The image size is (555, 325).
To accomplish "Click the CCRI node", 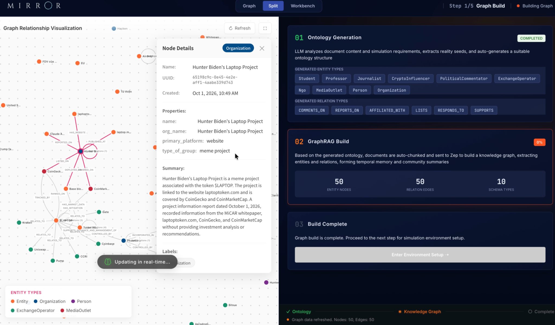I will tap(77, 256).
